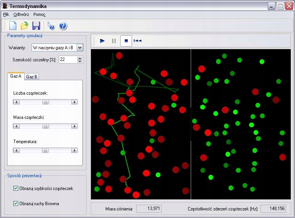This screenshot has height=218, width=295.
Task: Toggle 'Obrazuj szybkości cząsteczek' checkbox
Action: click(16, 188)
